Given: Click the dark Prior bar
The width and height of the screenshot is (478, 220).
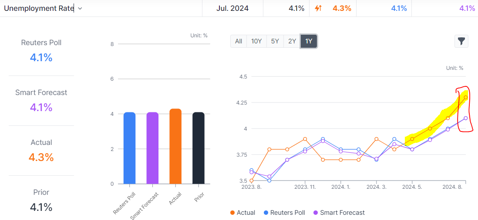Looking at the screenshot, I should (x=199, y=148).
